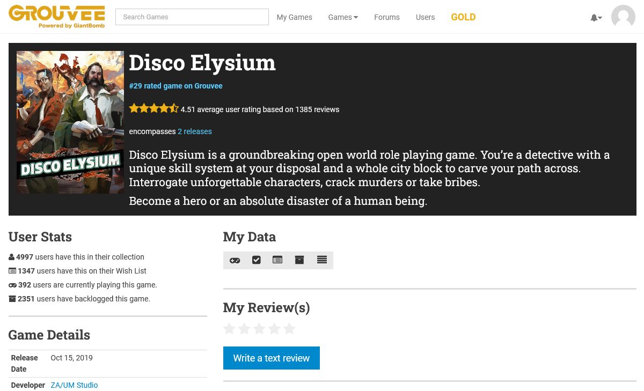
Task: Click the backlog archive box icon in My Data
Action: (299, 260)
